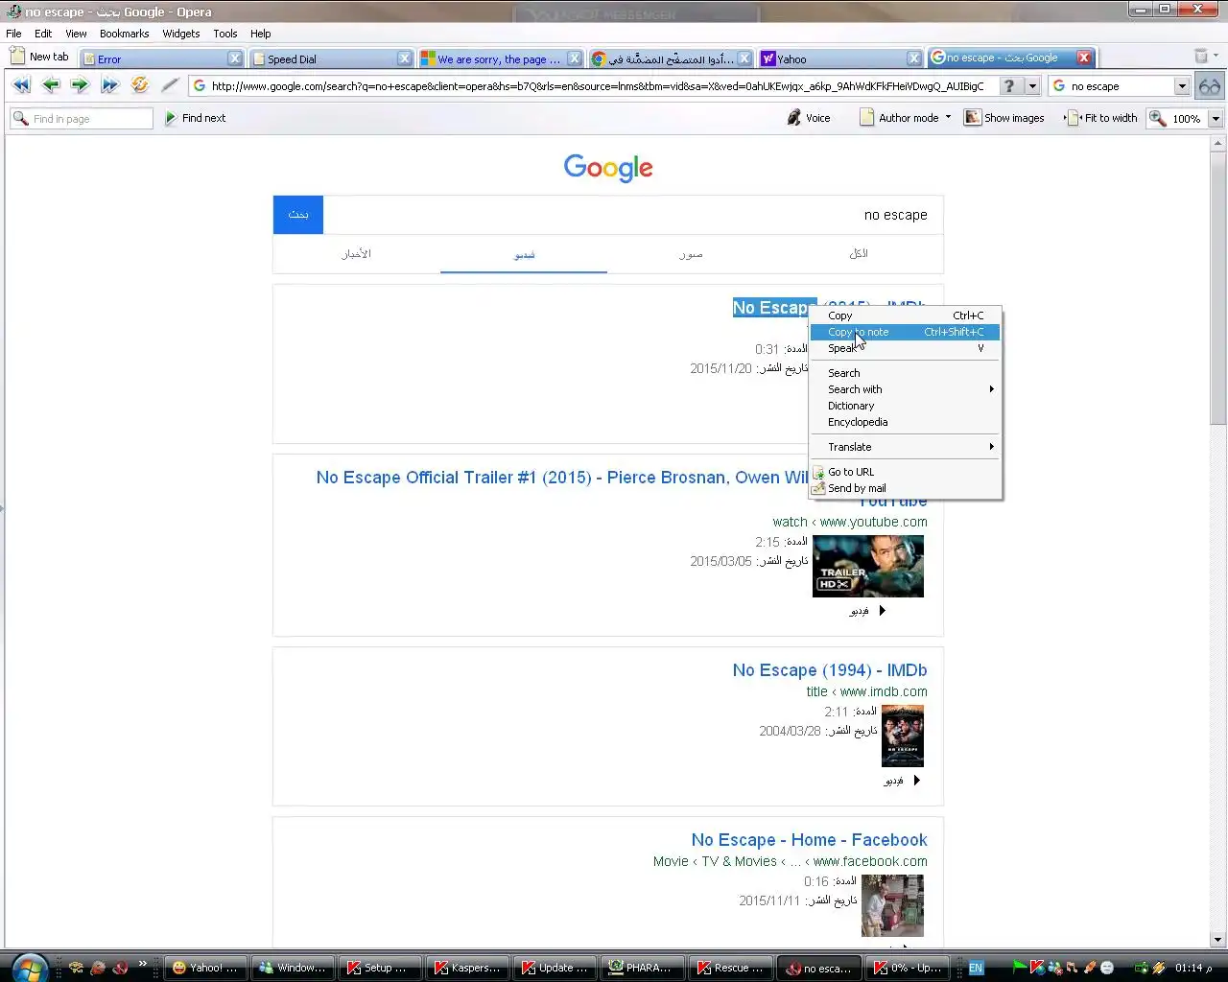Click the Rewind navigation icon

[x=21, y=85]
